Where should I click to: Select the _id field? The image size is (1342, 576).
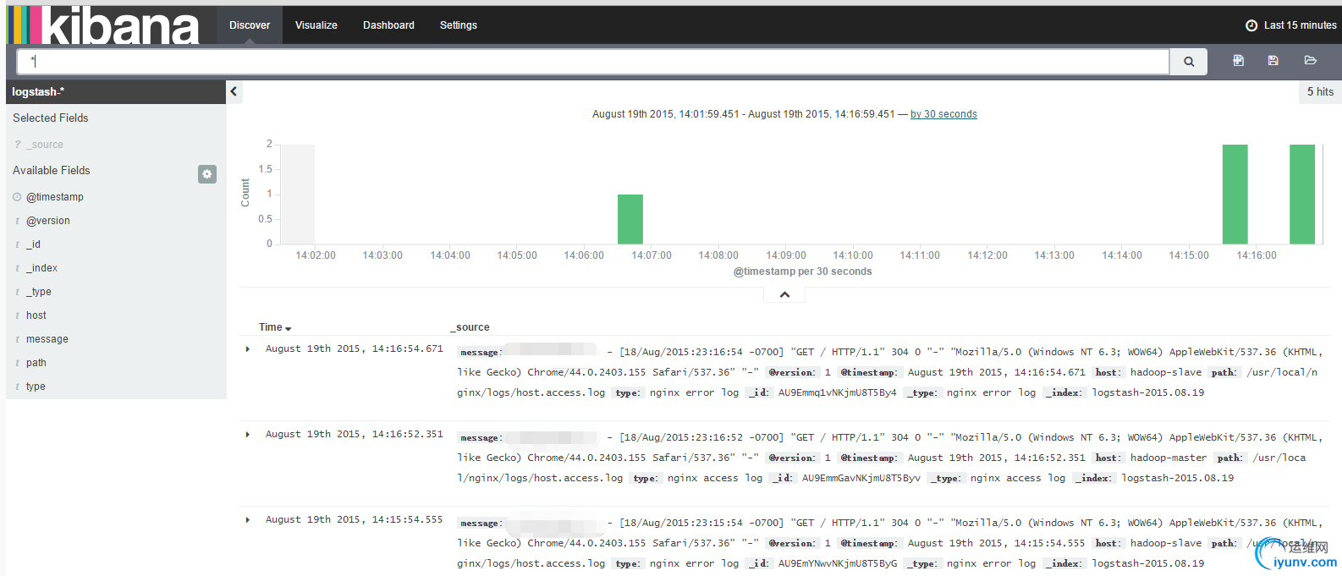(x=33, y=244)
